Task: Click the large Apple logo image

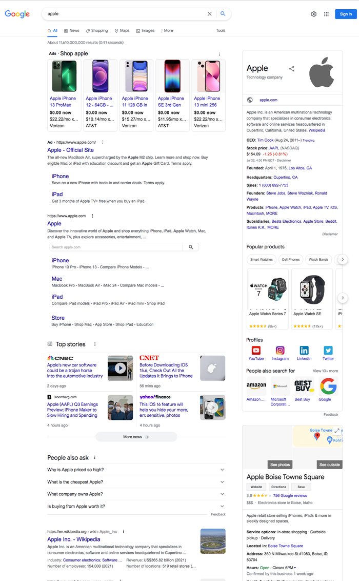Action: pyautogui.click(x=322, y=72)
